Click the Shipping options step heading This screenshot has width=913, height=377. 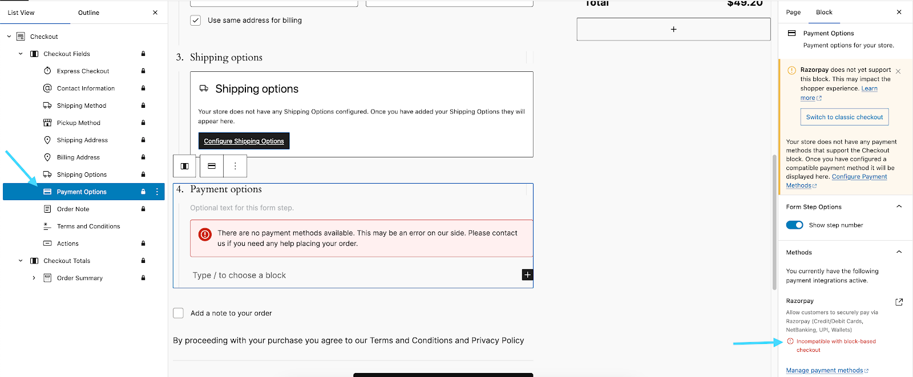click(x=226, y=57)
